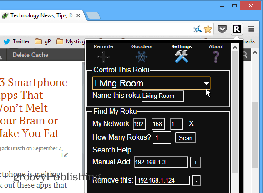Expand the Living Room Roku dropdown
Screen dimensions: 263x193
(x=151, y=83)
